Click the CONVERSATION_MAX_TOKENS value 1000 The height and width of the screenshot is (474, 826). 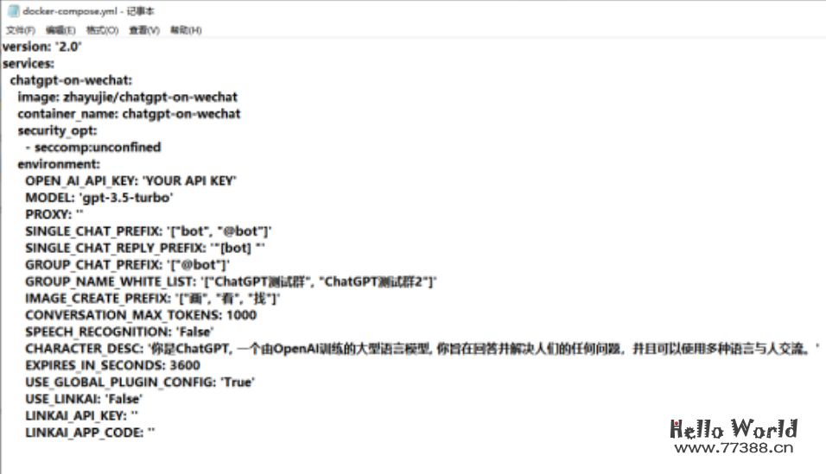pyautogui.click(x=242, y=315)
